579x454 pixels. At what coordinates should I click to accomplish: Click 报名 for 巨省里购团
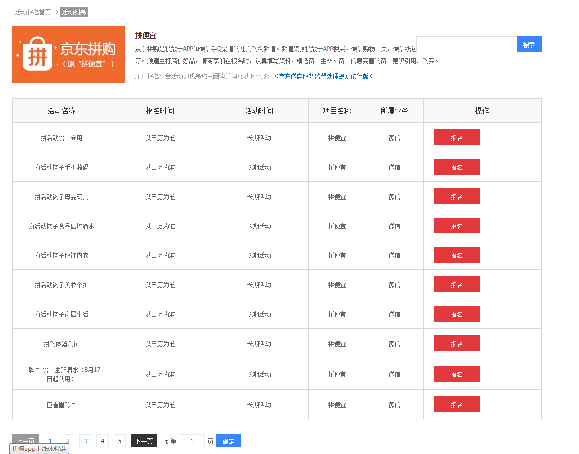pyautogui.click(x=456, y=404)
